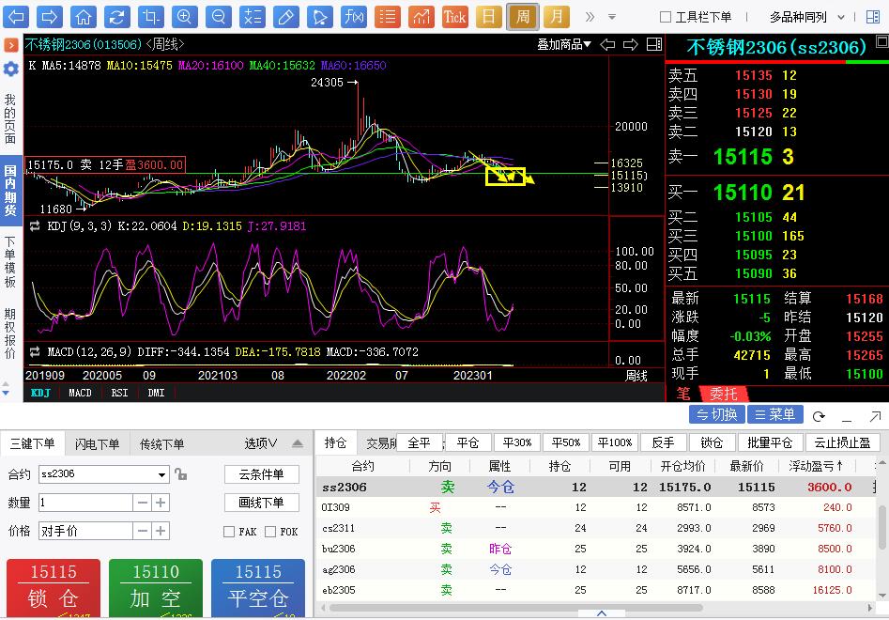Open the 菜单 button
889x620 pixels.
(x=775, y=414)
